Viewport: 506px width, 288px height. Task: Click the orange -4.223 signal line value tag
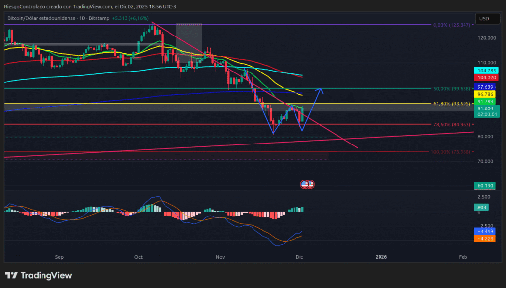pyautogui.click(x=484, y=238)
